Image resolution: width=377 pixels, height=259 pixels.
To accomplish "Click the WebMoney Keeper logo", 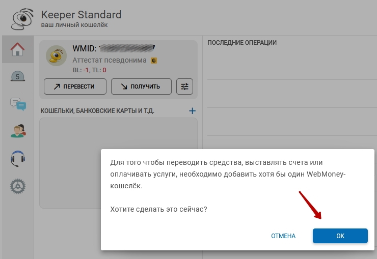I will [22, 19].
